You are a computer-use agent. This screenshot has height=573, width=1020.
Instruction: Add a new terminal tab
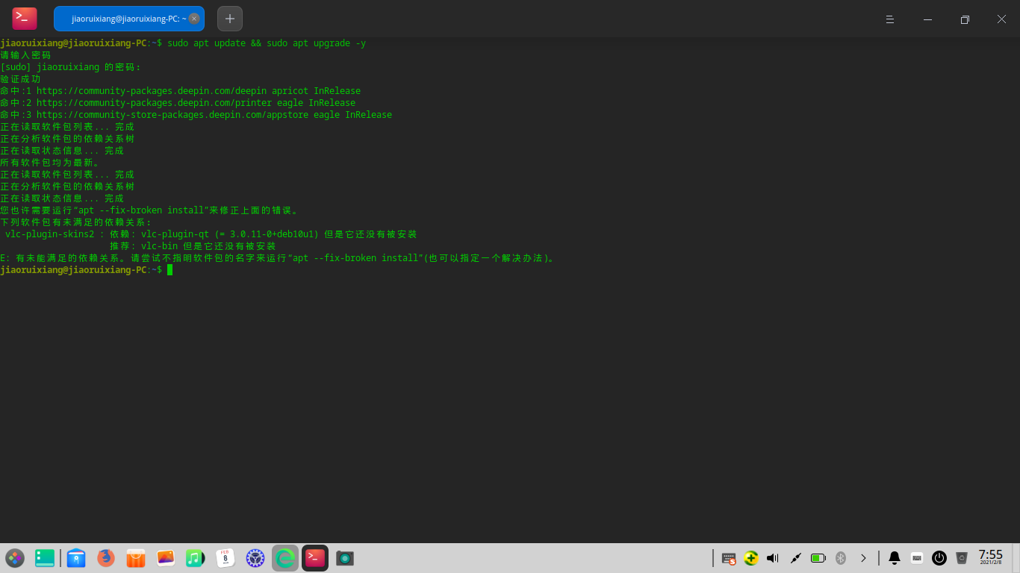(x=230, y=19)
